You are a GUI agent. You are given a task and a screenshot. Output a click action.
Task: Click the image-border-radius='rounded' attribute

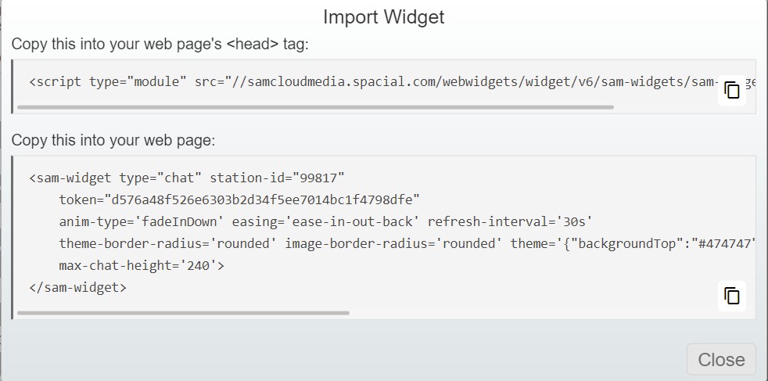(394, 243)
